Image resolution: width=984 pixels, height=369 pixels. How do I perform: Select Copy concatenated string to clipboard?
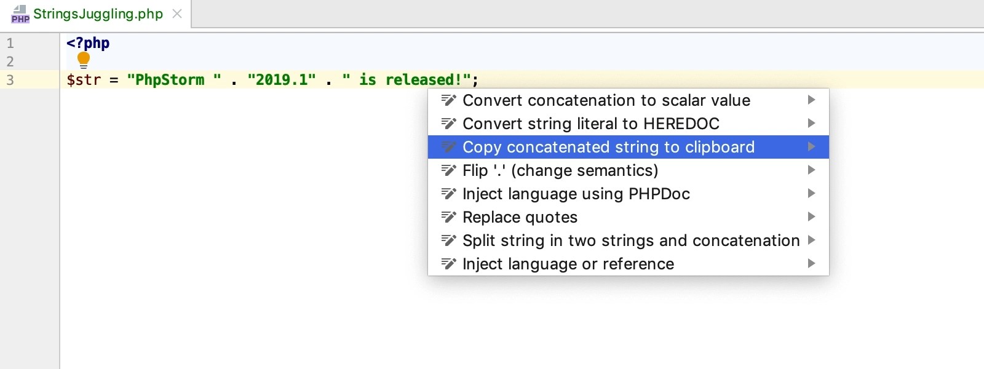[x=629, y=147]
